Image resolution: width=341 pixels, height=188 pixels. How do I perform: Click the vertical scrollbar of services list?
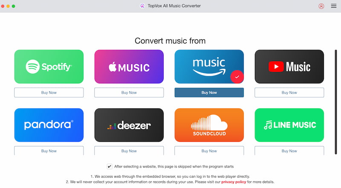[336, 102]
